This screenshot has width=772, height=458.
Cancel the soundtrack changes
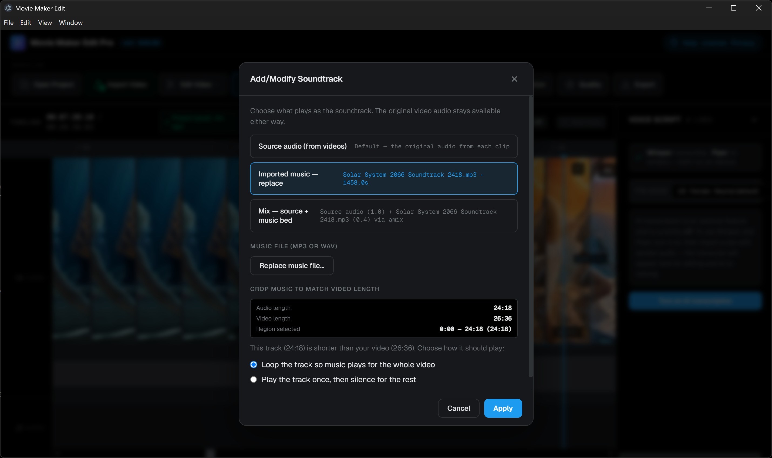click(459, 408)
